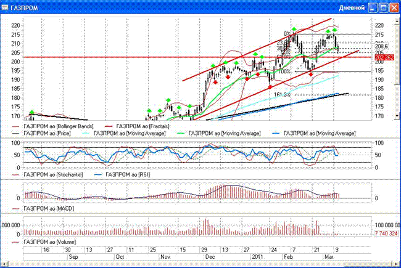Viewport: 401px width, 268px height.
Task: Click the date label 15 on time axis
Action: tap(183, 250)
